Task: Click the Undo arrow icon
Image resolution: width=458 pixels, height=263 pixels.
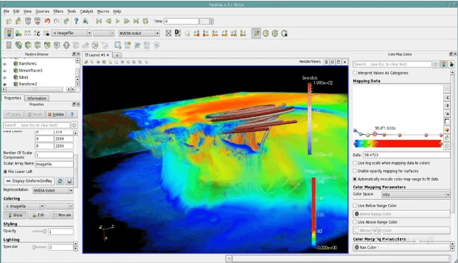Action: point(47,21)
